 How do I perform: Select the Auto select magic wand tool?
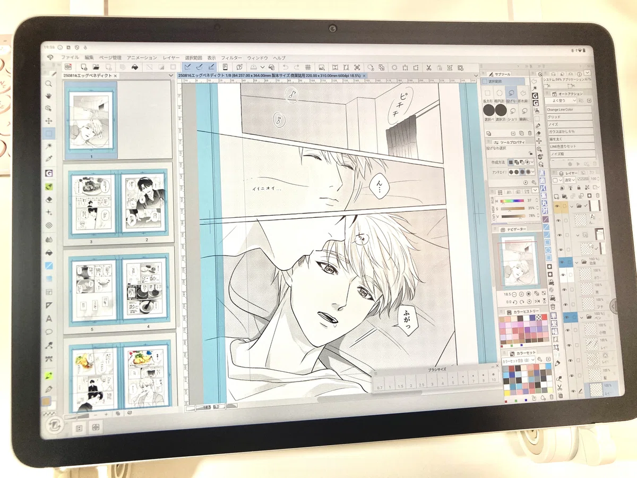[48, 146]
